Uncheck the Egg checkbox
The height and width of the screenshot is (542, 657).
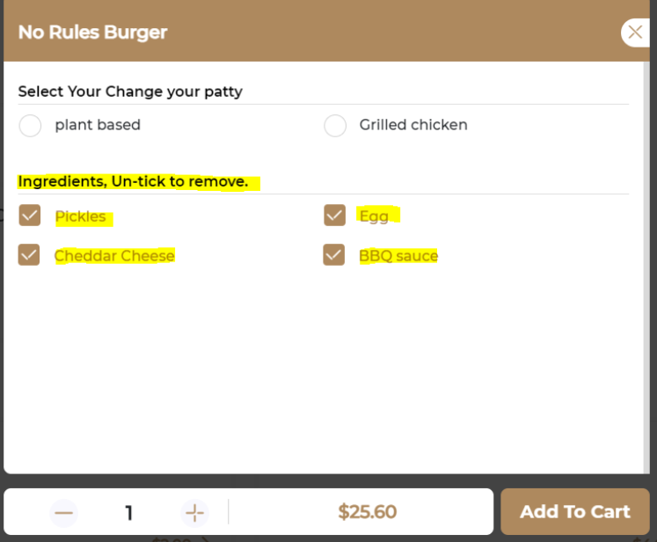[x=334, y=216]
